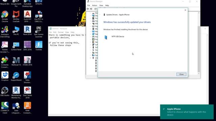This screenshot has height=121, width=216.
Task: Launch RAM Connection desktop shortcut
Action: coord(27,108)
